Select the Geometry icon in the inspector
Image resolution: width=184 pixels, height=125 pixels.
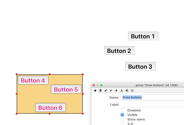(x=132, y=90)
